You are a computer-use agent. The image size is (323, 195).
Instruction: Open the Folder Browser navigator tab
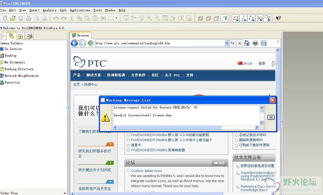point(11,36)
